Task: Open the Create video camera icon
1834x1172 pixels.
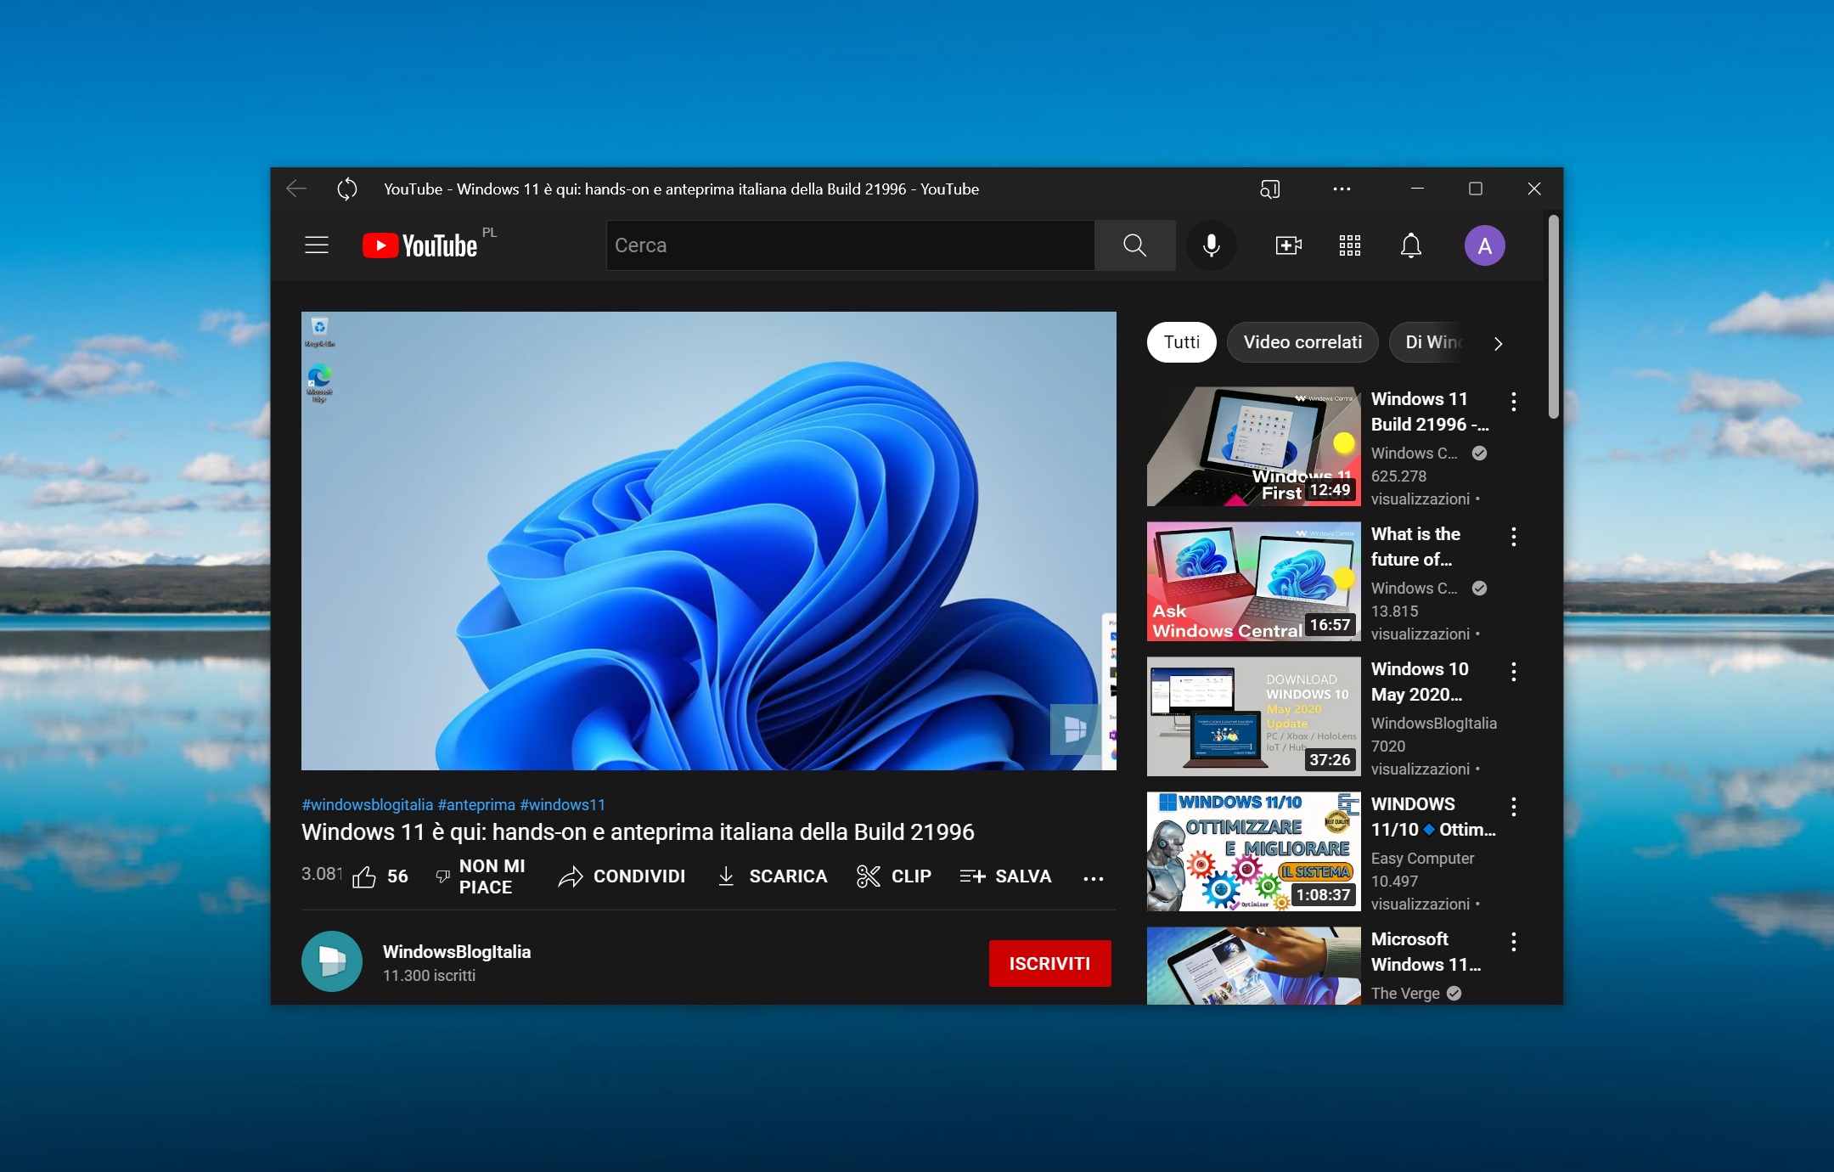Action: pyautogui.click(x=1288, y=245)
